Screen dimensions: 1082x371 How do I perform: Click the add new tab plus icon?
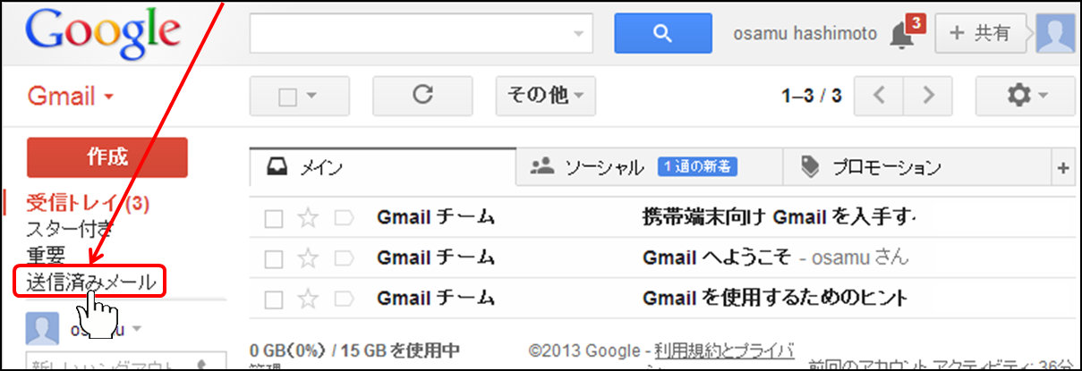click(x=1063, y=167)
